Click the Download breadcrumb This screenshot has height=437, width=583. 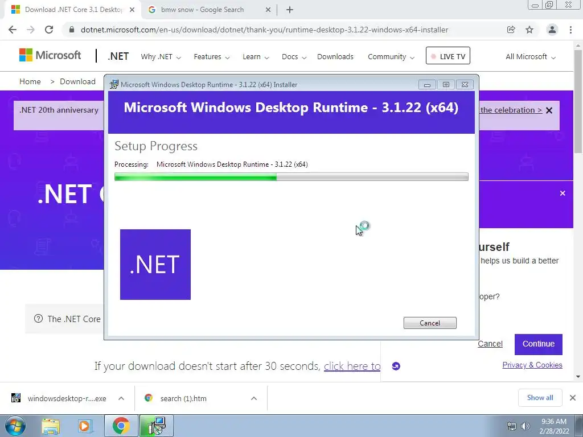tap(77, 81)
